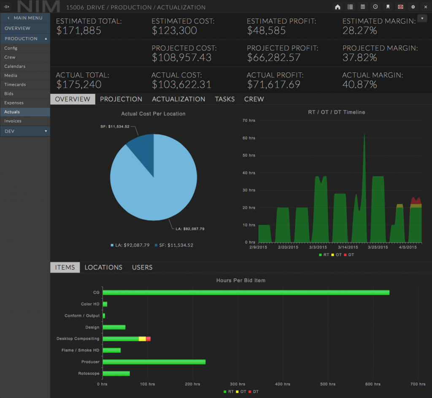
Task: Collapse the PRODUCTION menu section
Action: coord(25,39)
